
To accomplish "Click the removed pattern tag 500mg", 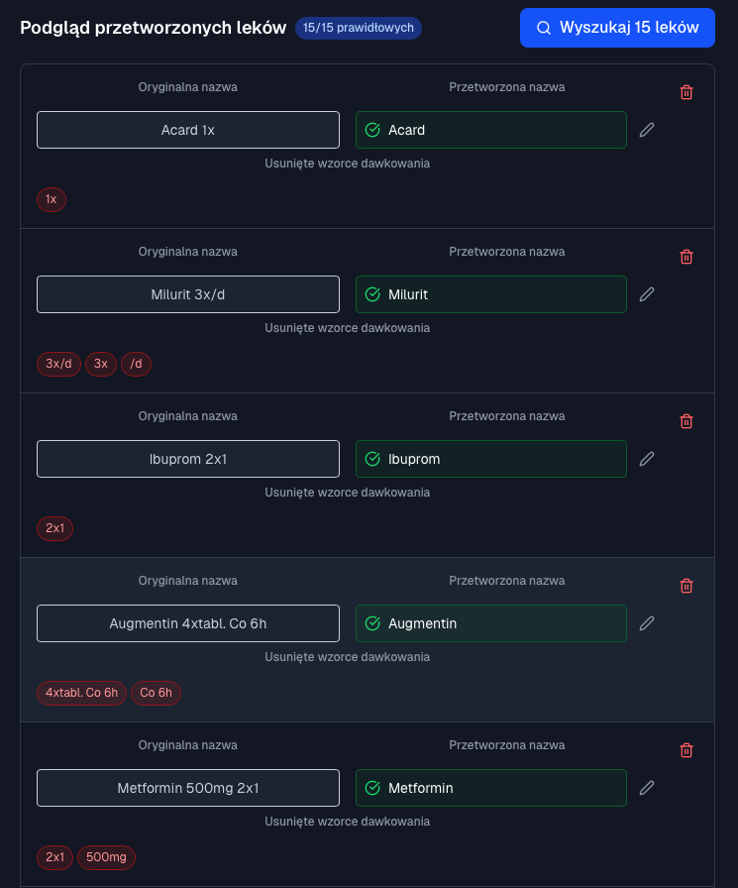I will tap(106, 857).
